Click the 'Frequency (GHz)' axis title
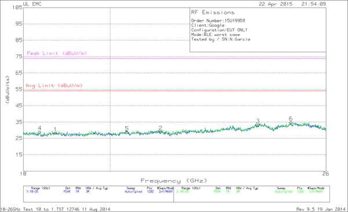Screen dimensions: 348x212 [x=174, y=181]
